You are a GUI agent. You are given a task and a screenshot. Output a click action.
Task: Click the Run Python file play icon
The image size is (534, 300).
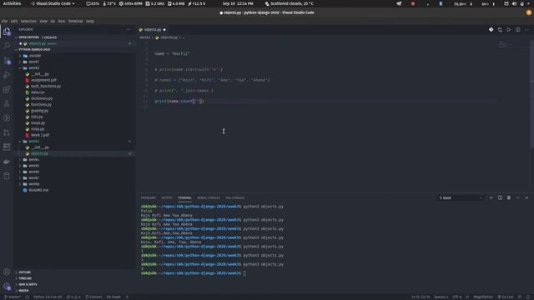click(x=509, y=30)
